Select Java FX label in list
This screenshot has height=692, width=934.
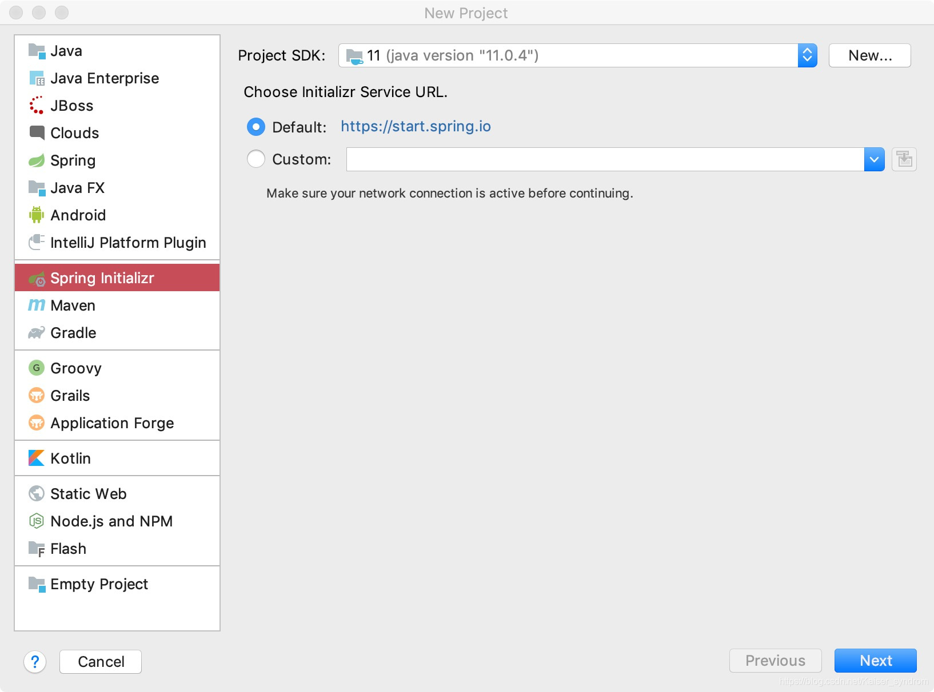point(77,188)
